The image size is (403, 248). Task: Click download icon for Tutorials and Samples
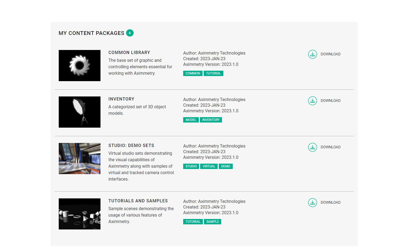tap(312, 203)
